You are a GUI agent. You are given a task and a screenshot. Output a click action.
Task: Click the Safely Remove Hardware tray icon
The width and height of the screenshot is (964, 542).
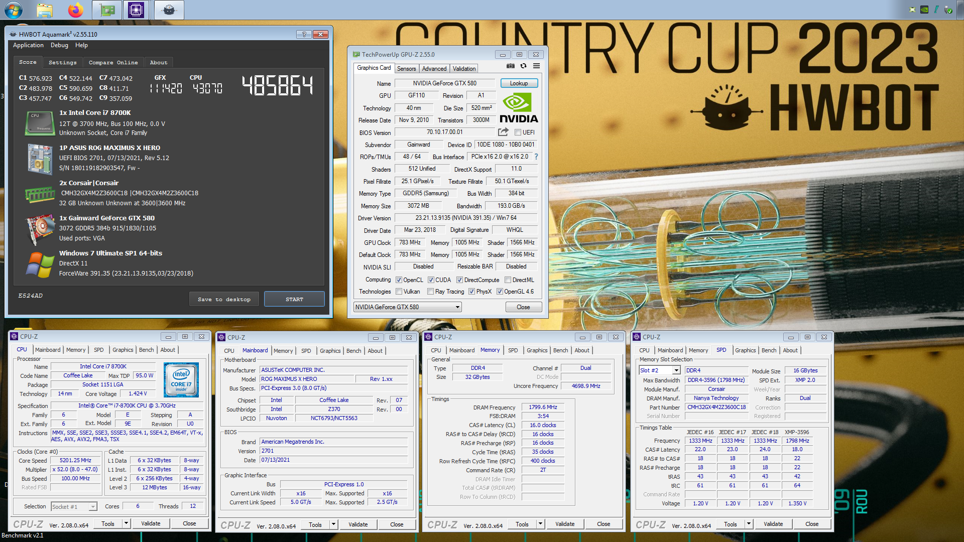948,10
